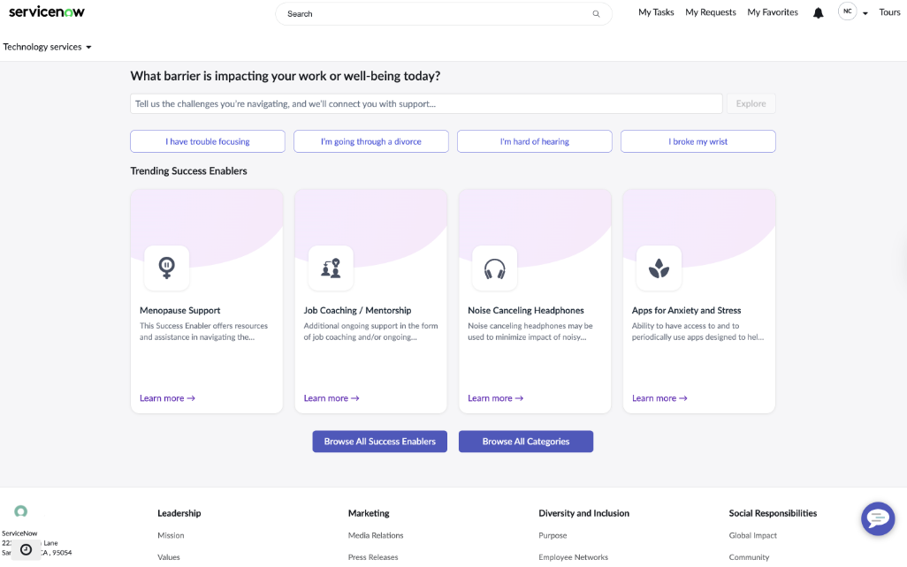Open My Requests menu item
The image size is (907, 567).
pos(711,12)
